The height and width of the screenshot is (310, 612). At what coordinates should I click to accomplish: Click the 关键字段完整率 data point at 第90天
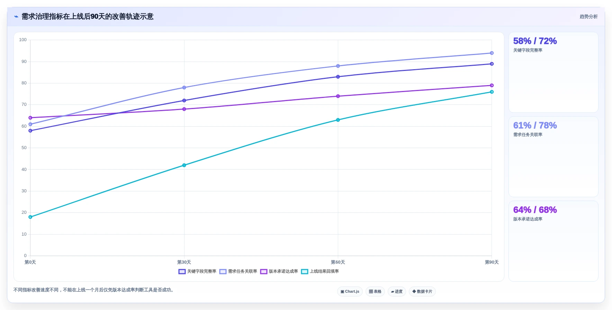point(492,64)
